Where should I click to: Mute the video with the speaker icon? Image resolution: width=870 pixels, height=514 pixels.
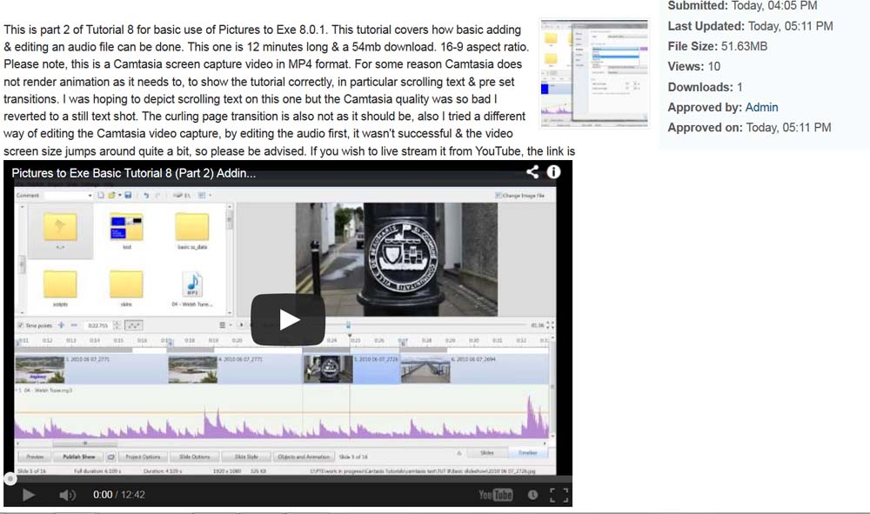(x=67, y=495)
